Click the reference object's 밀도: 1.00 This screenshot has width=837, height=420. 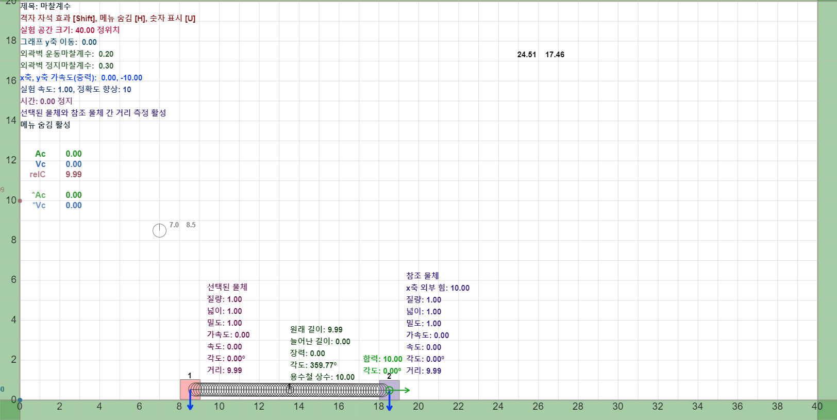(x=424, y=323)
